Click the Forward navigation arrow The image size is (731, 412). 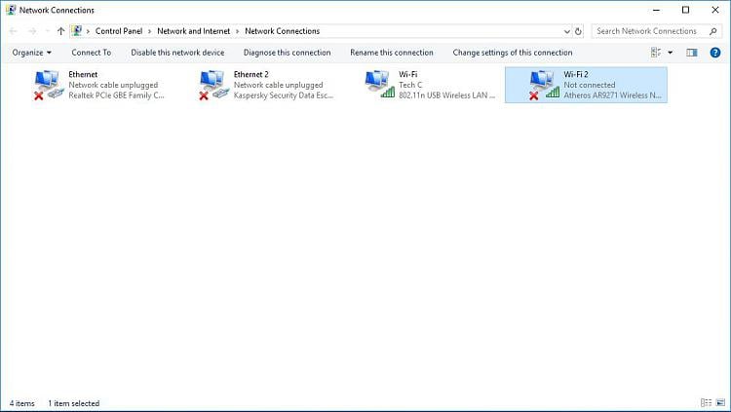point(32,31)
